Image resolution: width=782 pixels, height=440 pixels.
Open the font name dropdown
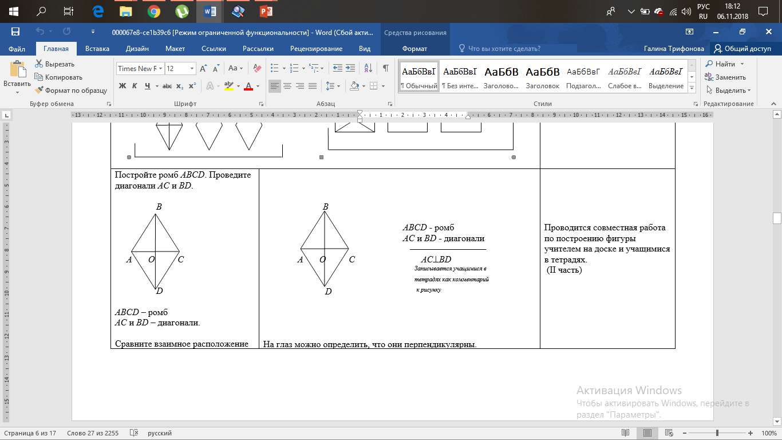[x=160, y=69]
